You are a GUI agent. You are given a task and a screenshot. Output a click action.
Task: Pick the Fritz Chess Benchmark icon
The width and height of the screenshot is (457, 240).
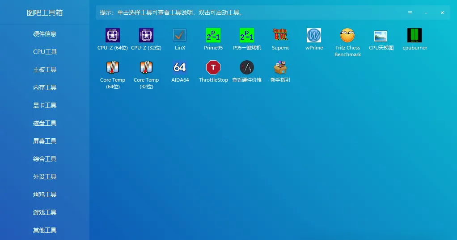347,35
